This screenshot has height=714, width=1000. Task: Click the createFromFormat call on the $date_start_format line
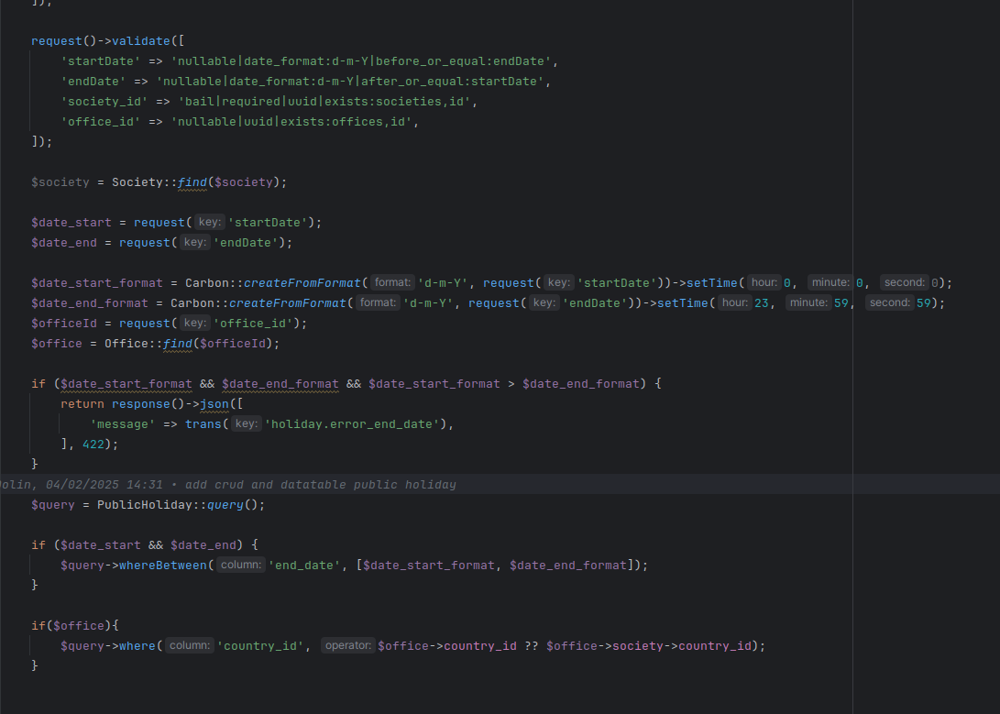coord(302,283)
